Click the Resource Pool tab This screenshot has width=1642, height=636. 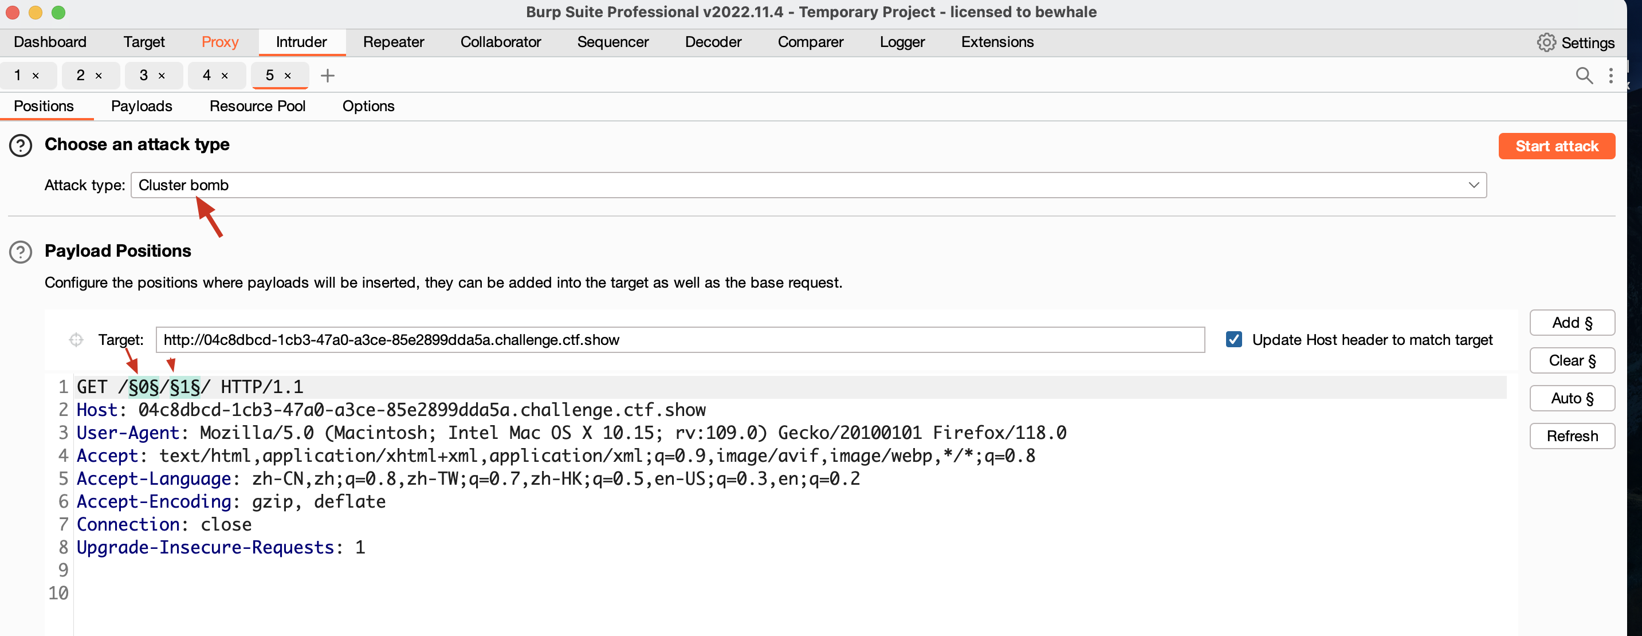pyautogui.click(x=258, y=106)
